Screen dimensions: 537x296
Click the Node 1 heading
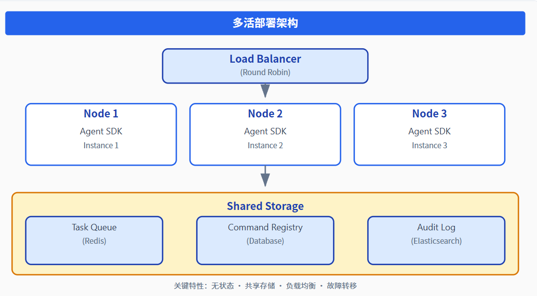pos(101,113)
